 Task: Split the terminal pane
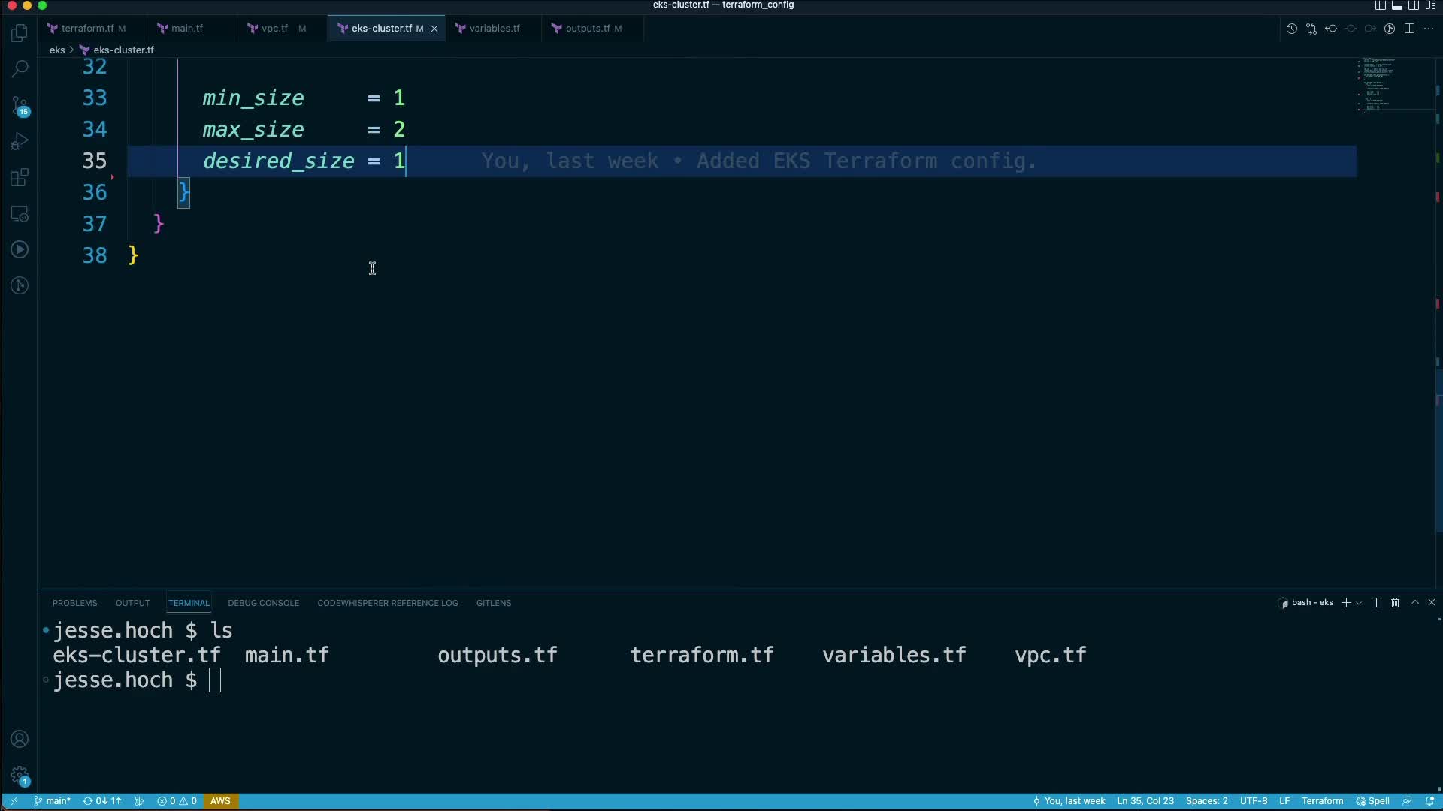[1376, 603]
